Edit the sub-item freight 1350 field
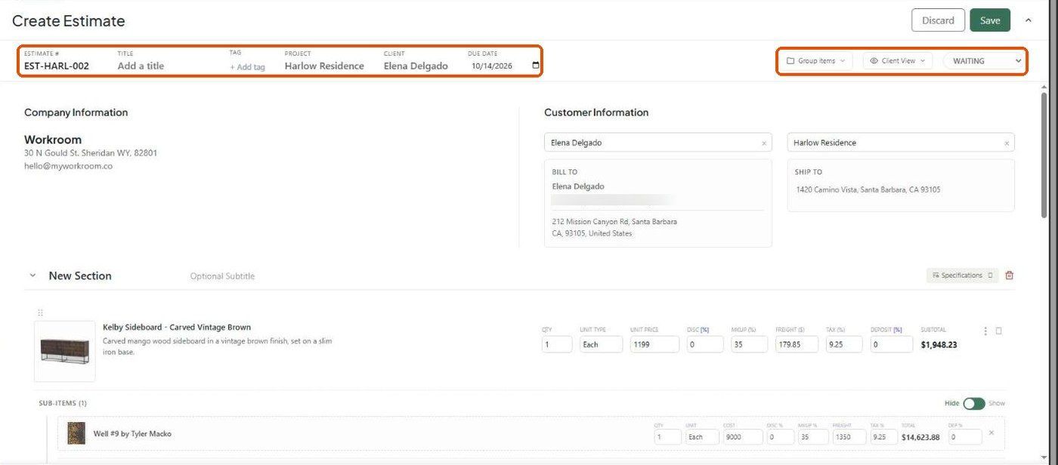The image size is (1058, 465). pyautogui.click(x=849, y=436)
